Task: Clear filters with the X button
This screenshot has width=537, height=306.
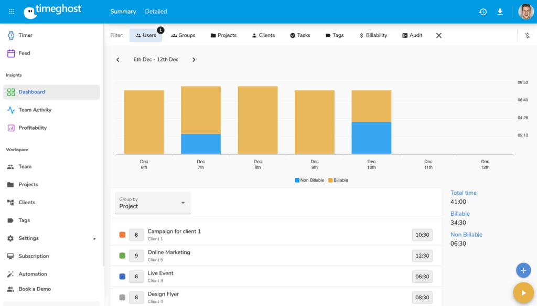Action: (439, 35)
